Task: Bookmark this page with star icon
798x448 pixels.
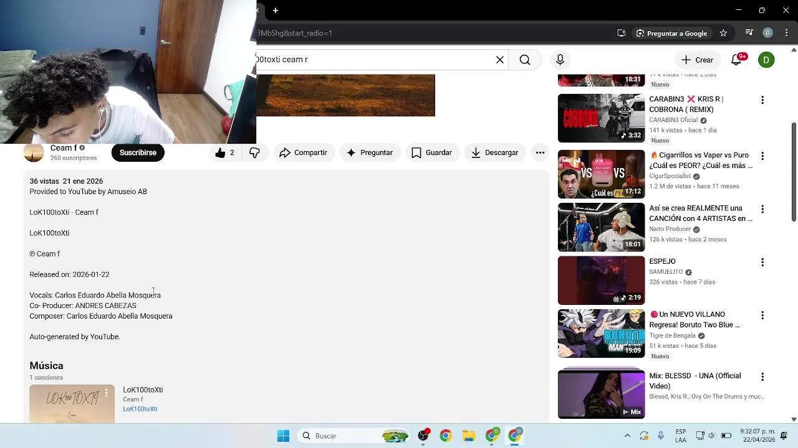Action: pos(723,33)
